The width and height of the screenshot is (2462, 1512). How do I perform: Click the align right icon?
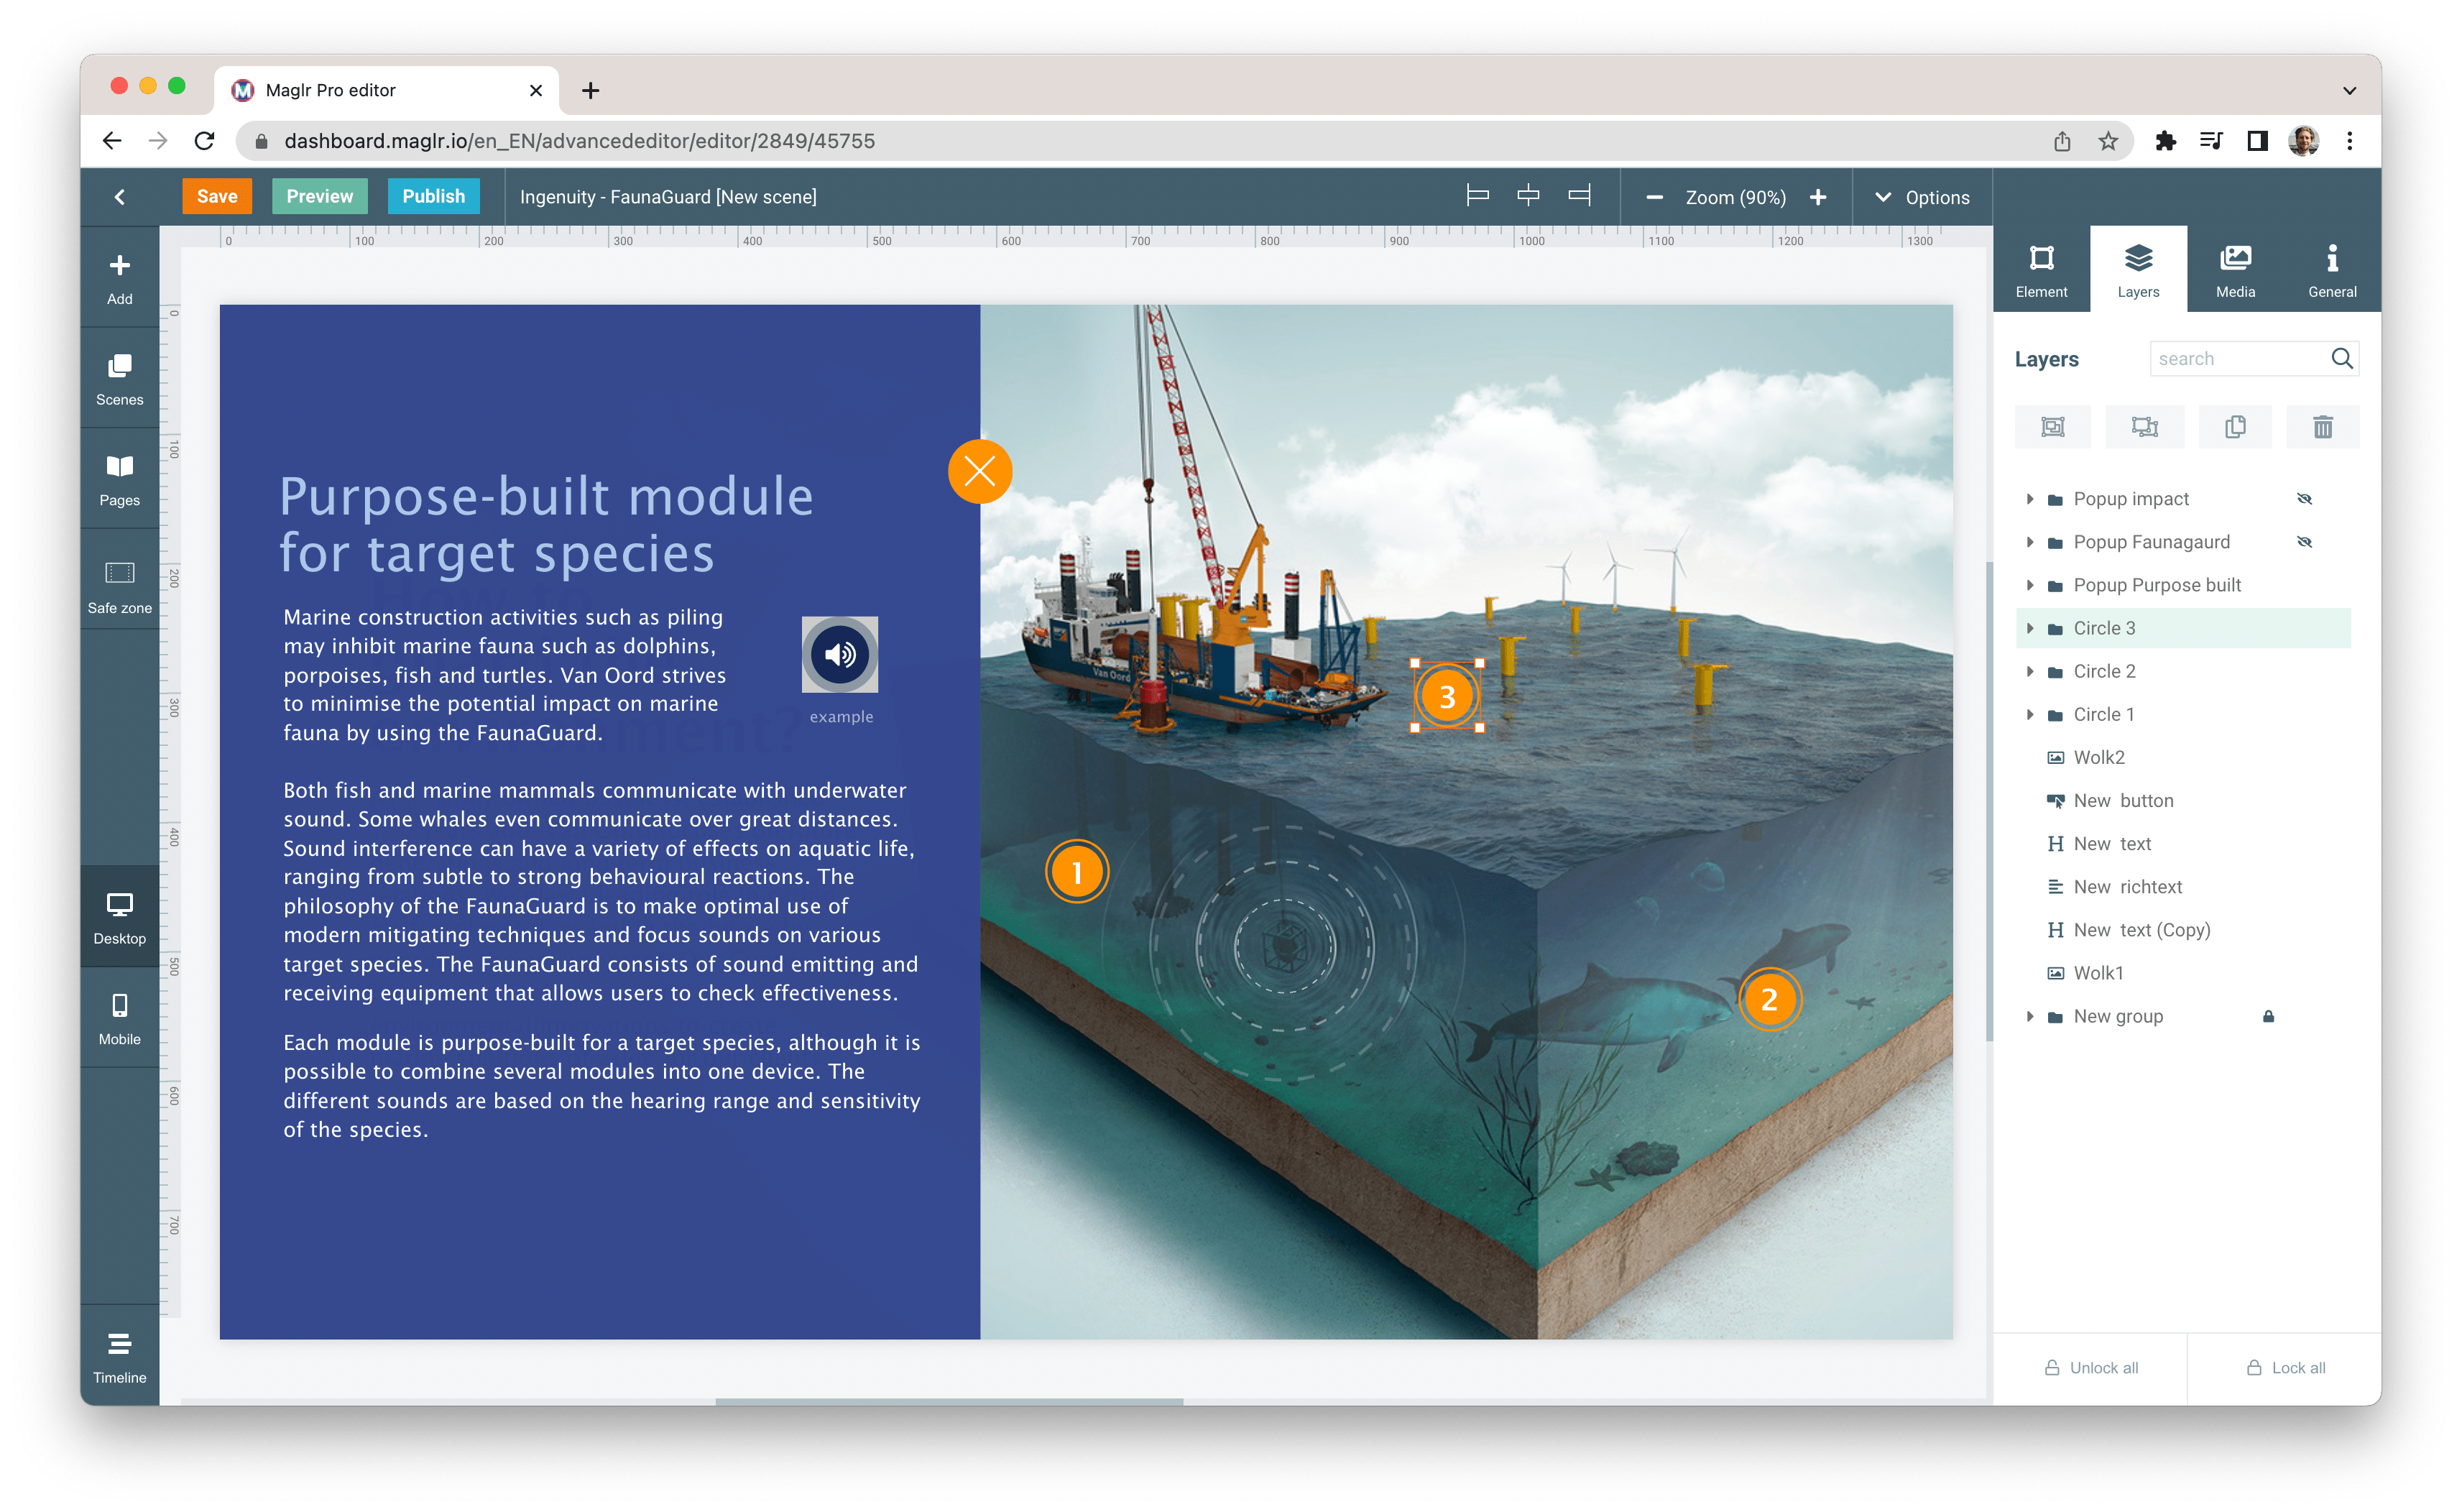point(1579,196)
